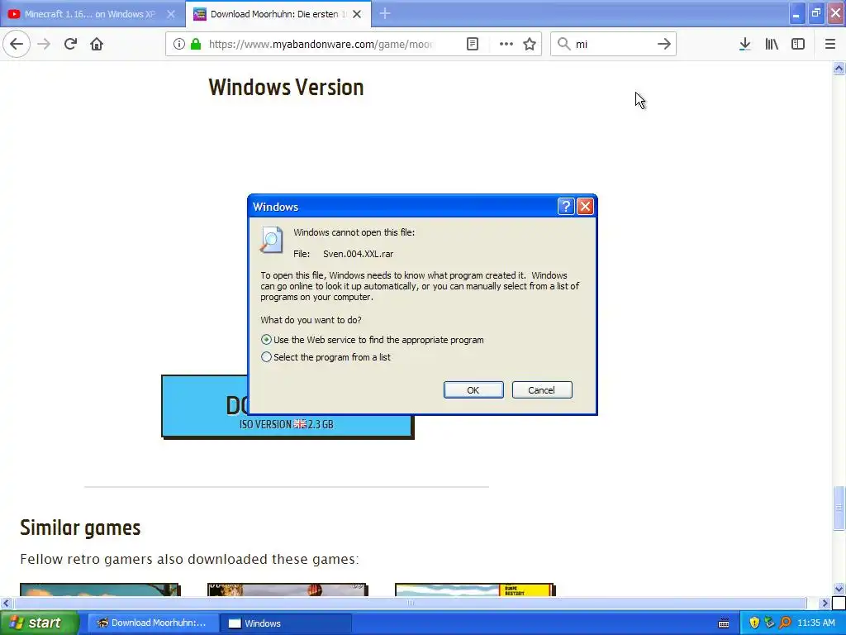Click the file icon in the dialog
This screenshot has height=635, width=846.
[x=271, y=240]
